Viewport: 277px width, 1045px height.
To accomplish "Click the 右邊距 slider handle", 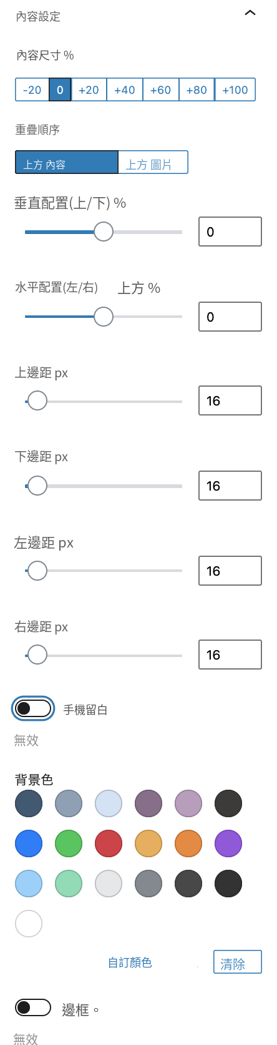I will pyautogui.click(x=37, y=655).
